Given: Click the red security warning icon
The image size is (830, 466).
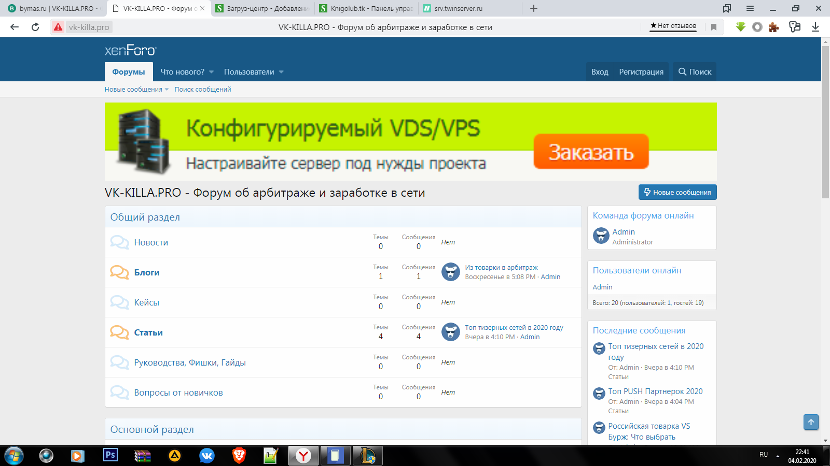Looking at the screenshot, I should point(58,27).
